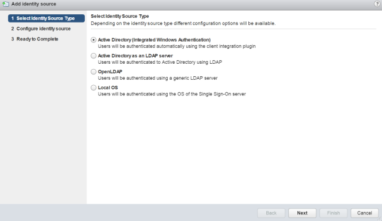Select Active Directory as an LDAP server

pos(94,55)
